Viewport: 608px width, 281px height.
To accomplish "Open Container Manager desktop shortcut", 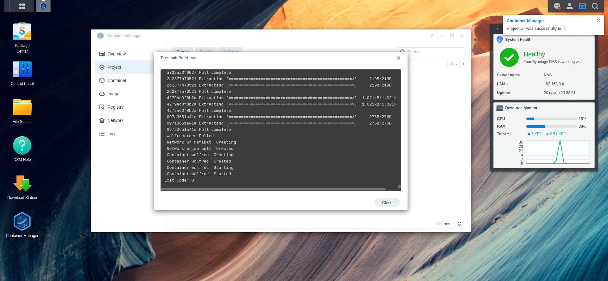I will tap(22, 222).
